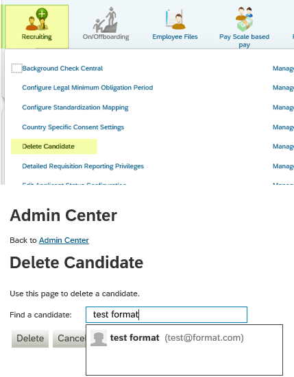Image resolution: width=294 pixels, height=377 pixels.
Task: Click the On/Offboarding label
Action: coord(106,37)
